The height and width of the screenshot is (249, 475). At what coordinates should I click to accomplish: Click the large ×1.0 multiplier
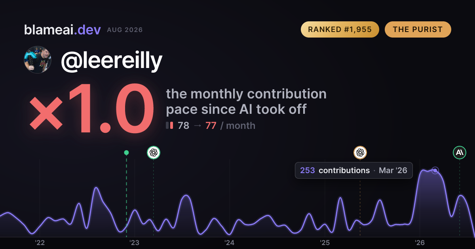(x=91, y=109)
